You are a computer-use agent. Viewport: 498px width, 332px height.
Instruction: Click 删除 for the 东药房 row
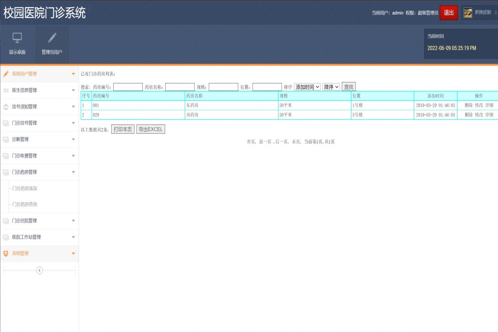pyautogui.click(x=469, y=105)
